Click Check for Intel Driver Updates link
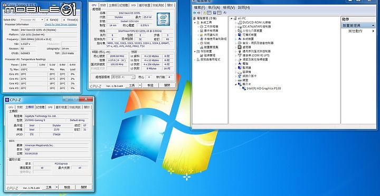The height and width of the screenshot is (196, 380). point(61,24)
